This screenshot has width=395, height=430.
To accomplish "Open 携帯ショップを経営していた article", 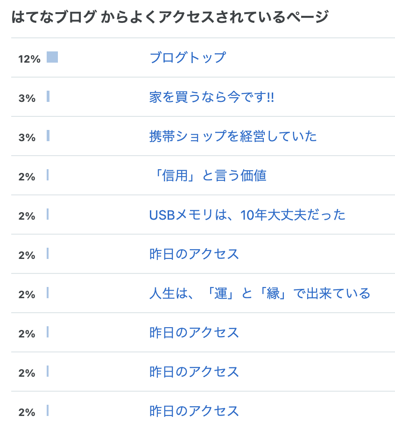I will click(x=233, y=136).
